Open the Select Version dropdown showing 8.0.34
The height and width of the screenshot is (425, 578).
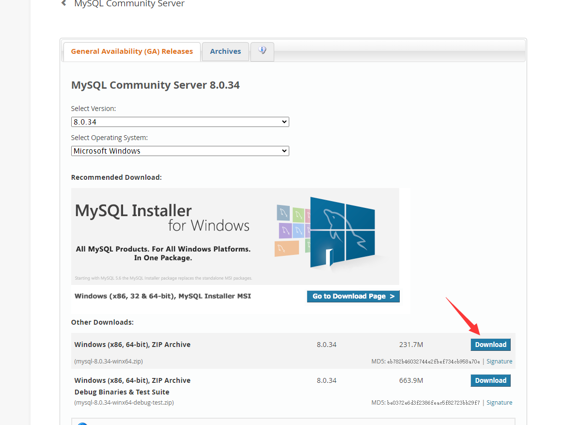click(x=180, y=122)
